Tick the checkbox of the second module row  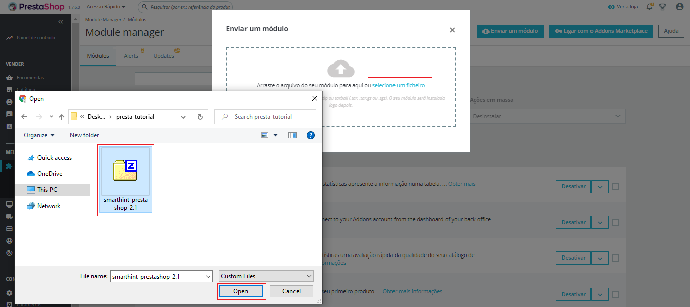click(615, 222)
